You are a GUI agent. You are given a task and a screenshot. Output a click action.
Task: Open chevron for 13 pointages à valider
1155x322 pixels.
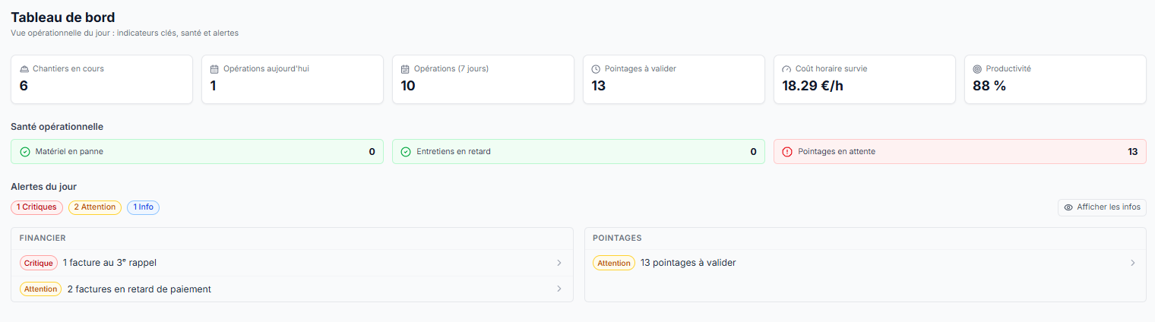coord(1132,263)
